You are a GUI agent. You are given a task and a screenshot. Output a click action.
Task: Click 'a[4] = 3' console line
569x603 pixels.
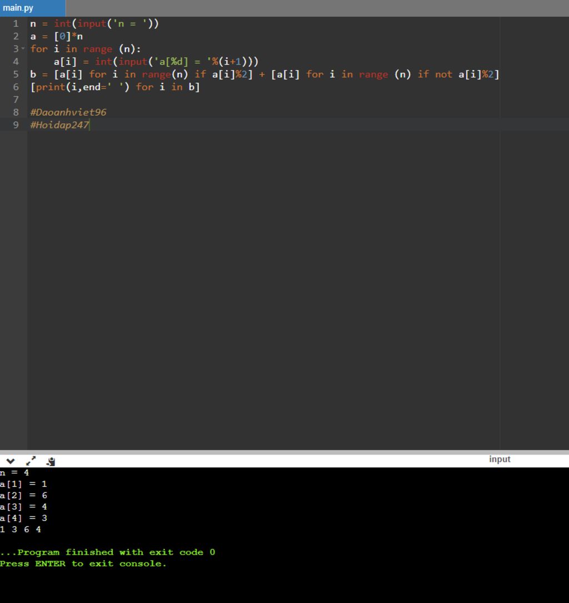pyautogui.click(x=23, y=518)
